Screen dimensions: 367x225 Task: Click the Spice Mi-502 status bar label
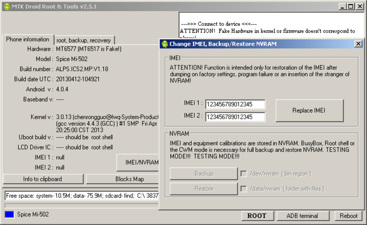click(x=33, y=214)
